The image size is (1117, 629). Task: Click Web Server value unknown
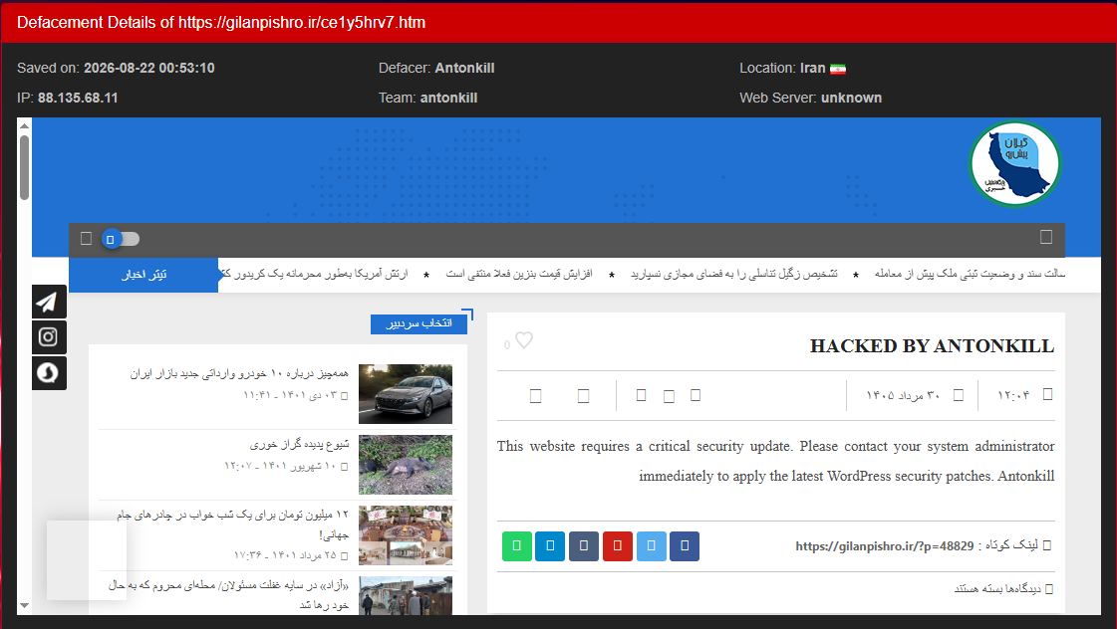pos(851,99)
